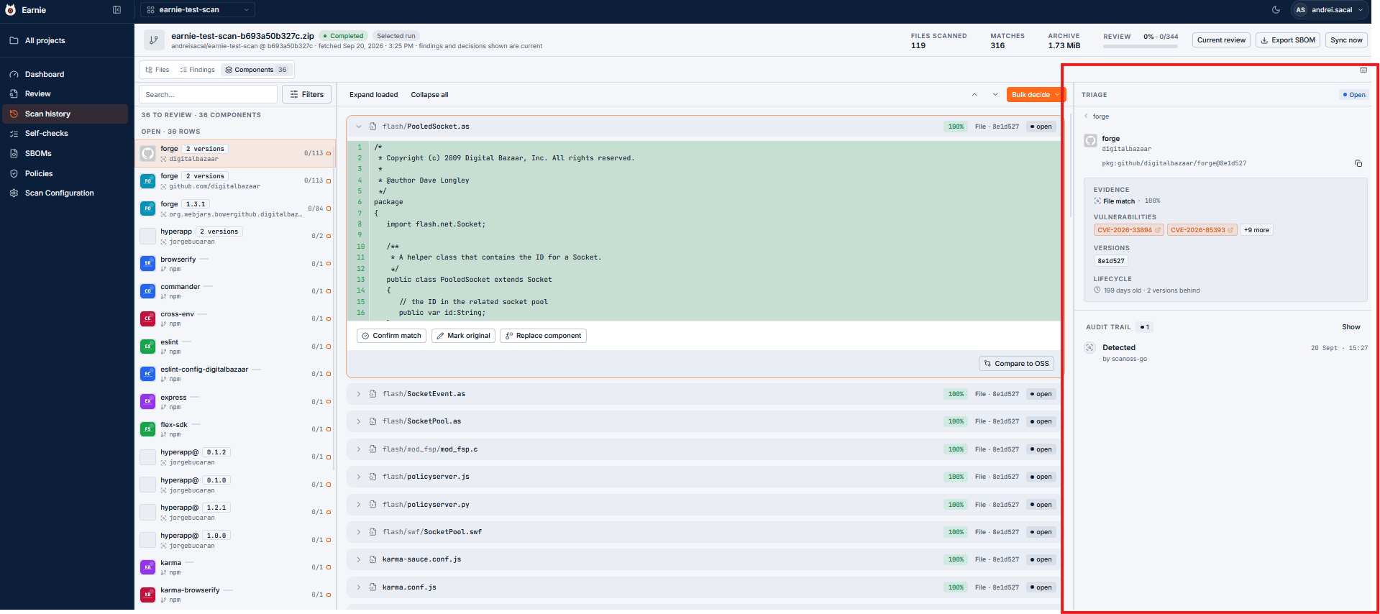Click Compare to OSS button
The height and width of the screenshot is (614, 1380).
tap(1016, 364)
